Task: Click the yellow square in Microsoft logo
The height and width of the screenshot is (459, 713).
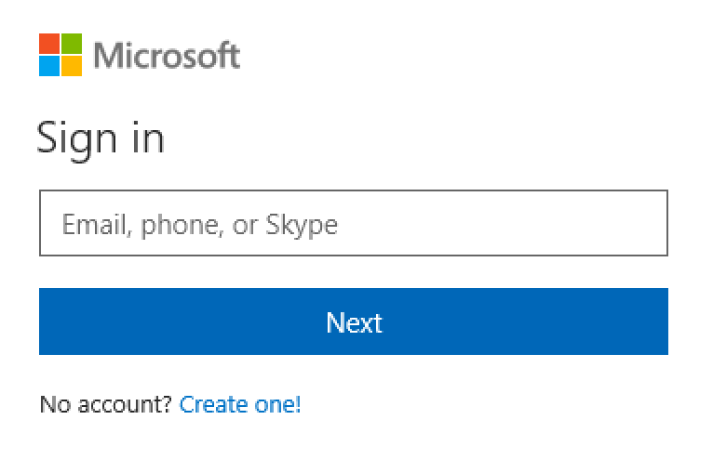Action: pos(72,66)
